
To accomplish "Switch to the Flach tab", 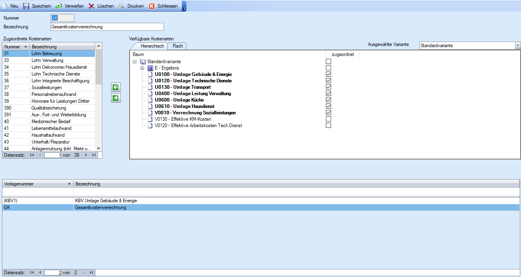I will [x=178, y=46].
